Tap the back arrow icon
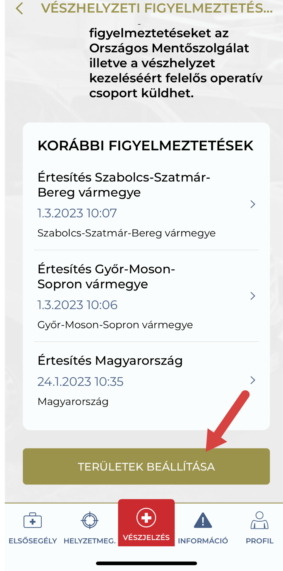283x571 pixels. point(20,8)
